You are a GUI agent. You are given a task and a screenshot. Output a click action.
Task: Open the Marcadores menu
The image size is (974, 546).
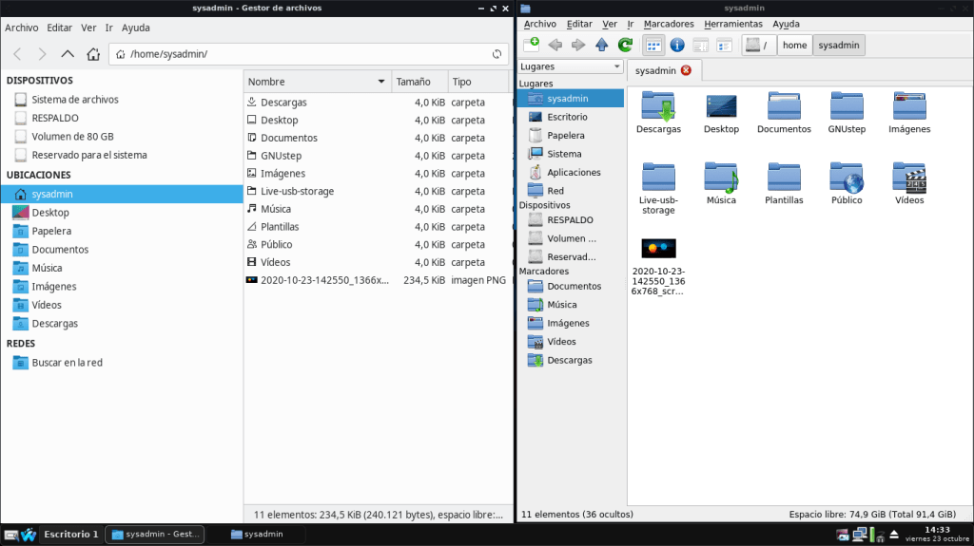669,24
